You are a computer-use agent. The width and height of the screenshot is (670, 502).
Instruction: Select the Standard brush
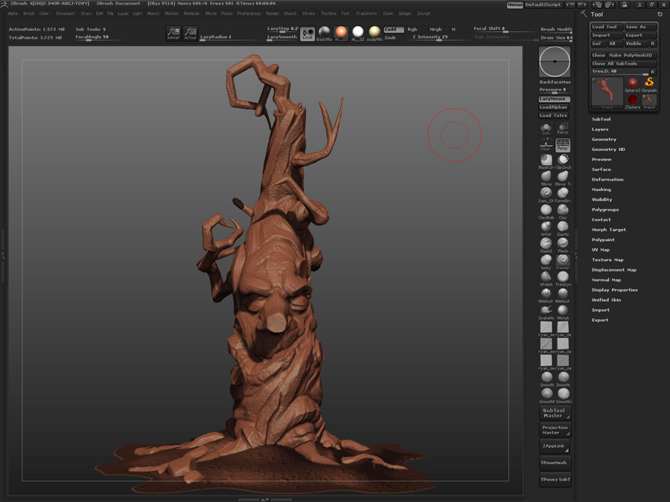click(563, 261)
